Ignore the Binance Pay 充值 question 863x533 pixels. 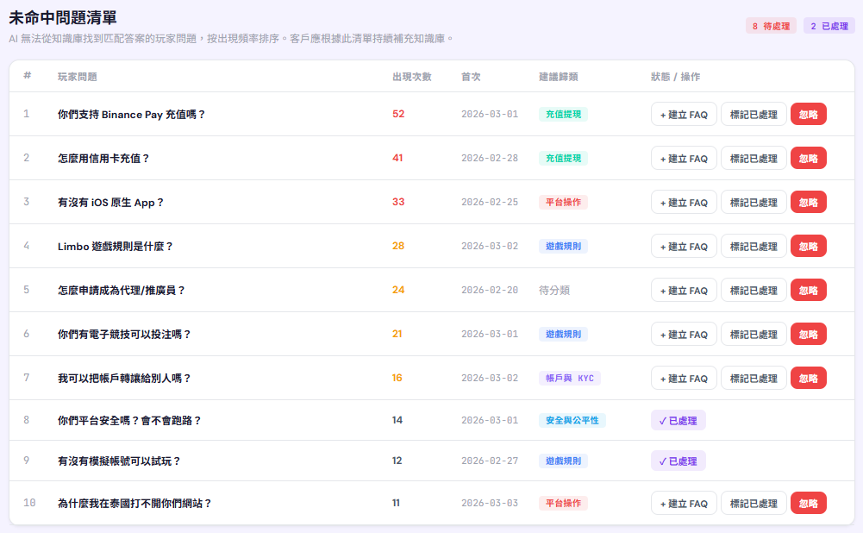tap(808, 114)
